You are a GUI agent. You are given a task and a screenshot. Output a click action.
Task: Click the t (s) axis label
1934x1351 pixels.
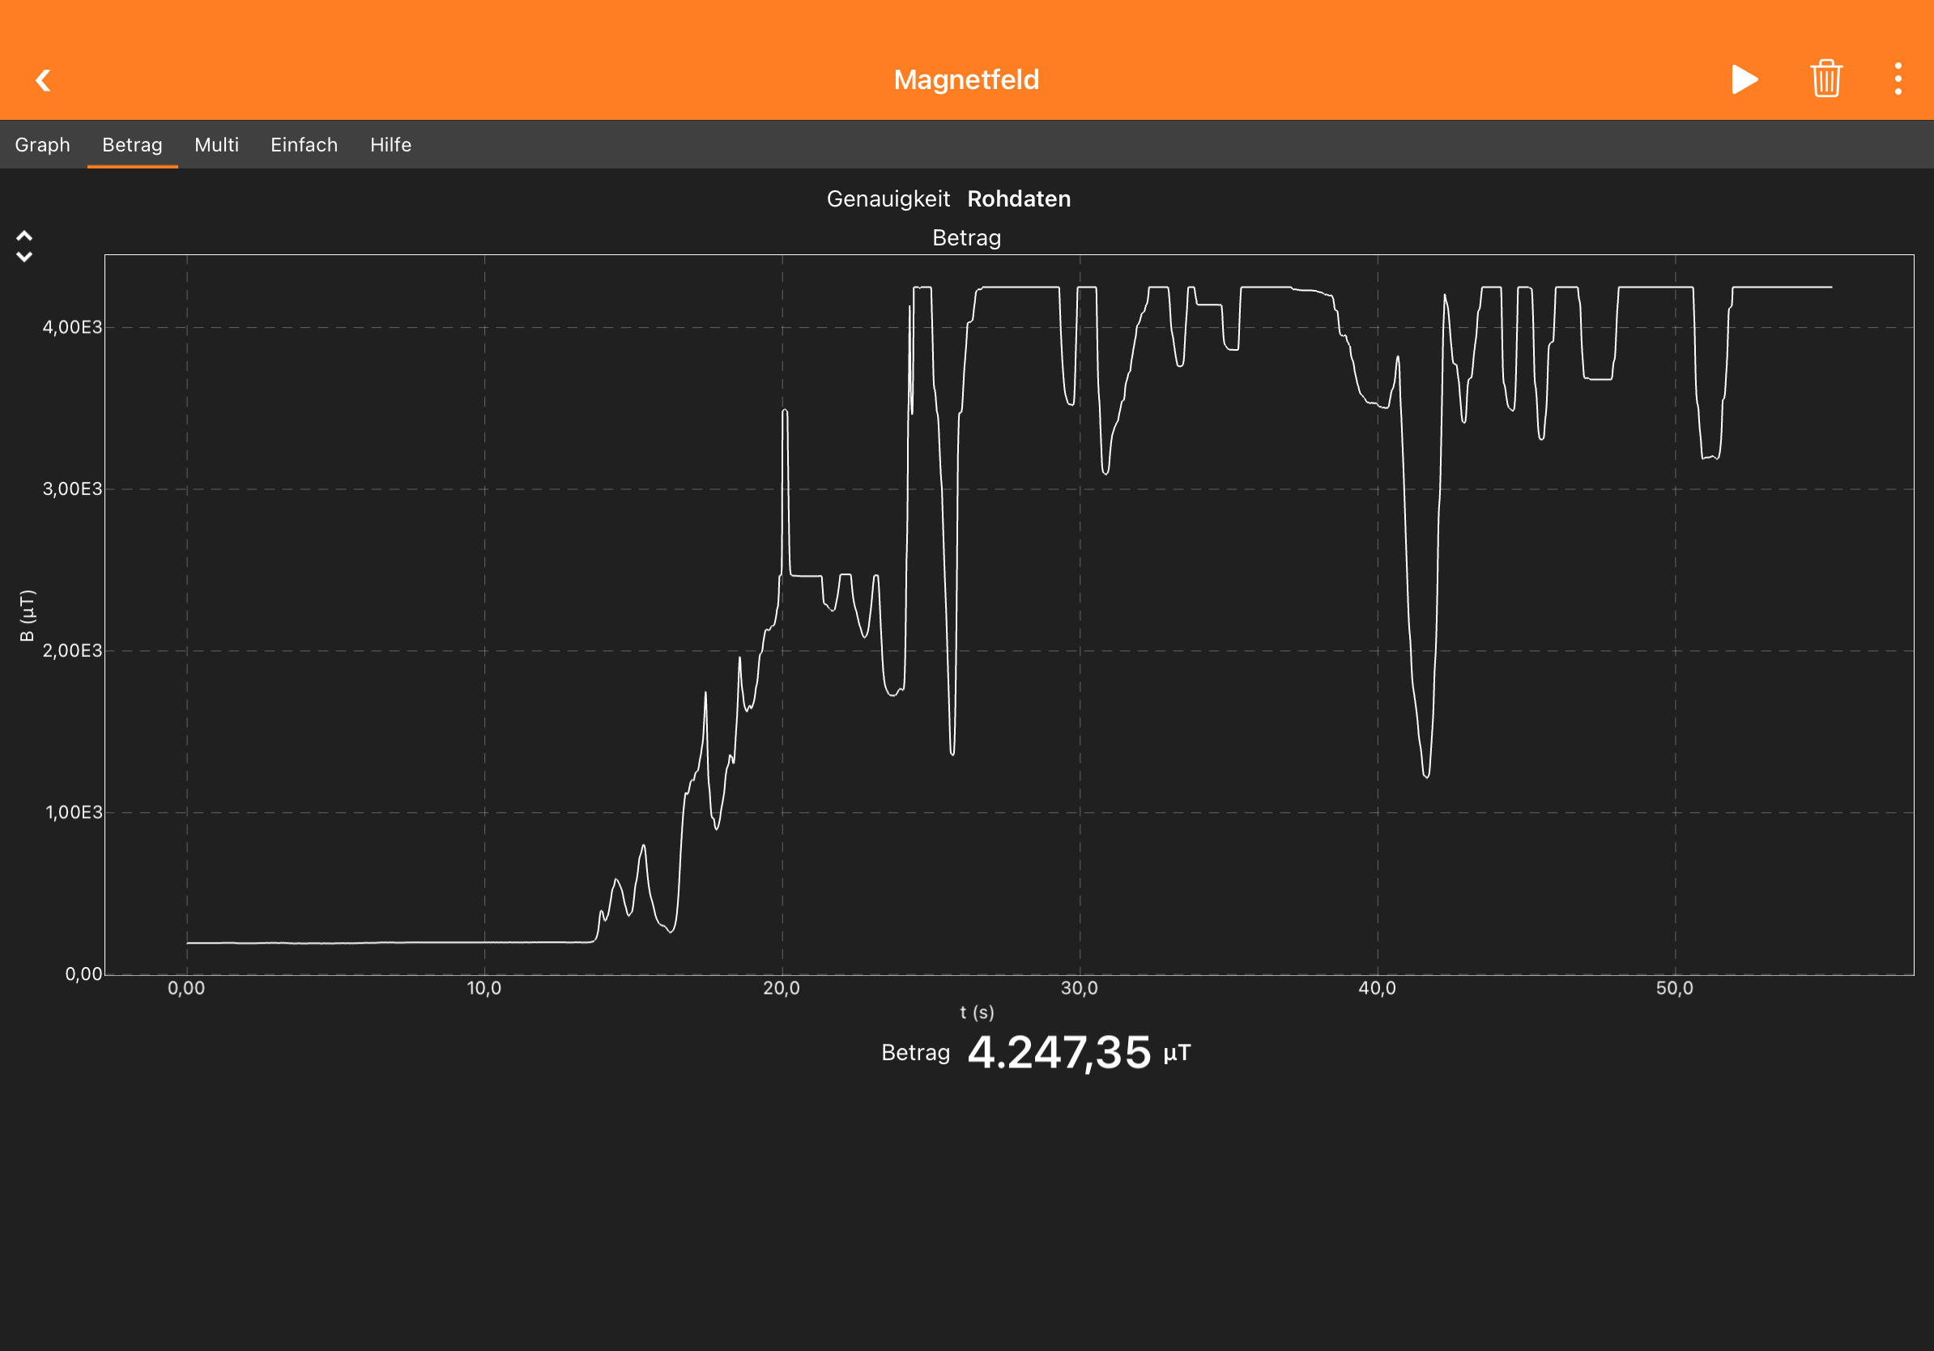click(x=976, y=1012)
